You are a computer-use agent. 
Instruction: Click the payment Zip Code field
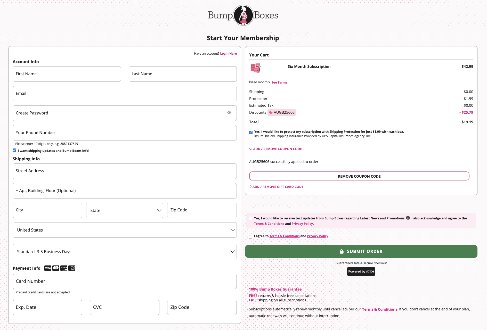[x=202, y=307]
